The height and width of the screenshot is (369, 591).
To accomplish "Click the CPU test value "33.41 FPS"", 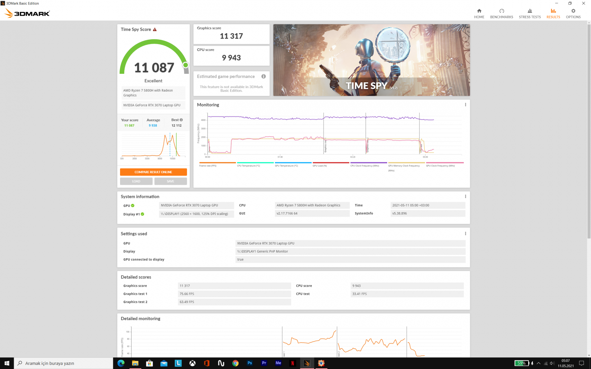I will (x=359, y=294).
